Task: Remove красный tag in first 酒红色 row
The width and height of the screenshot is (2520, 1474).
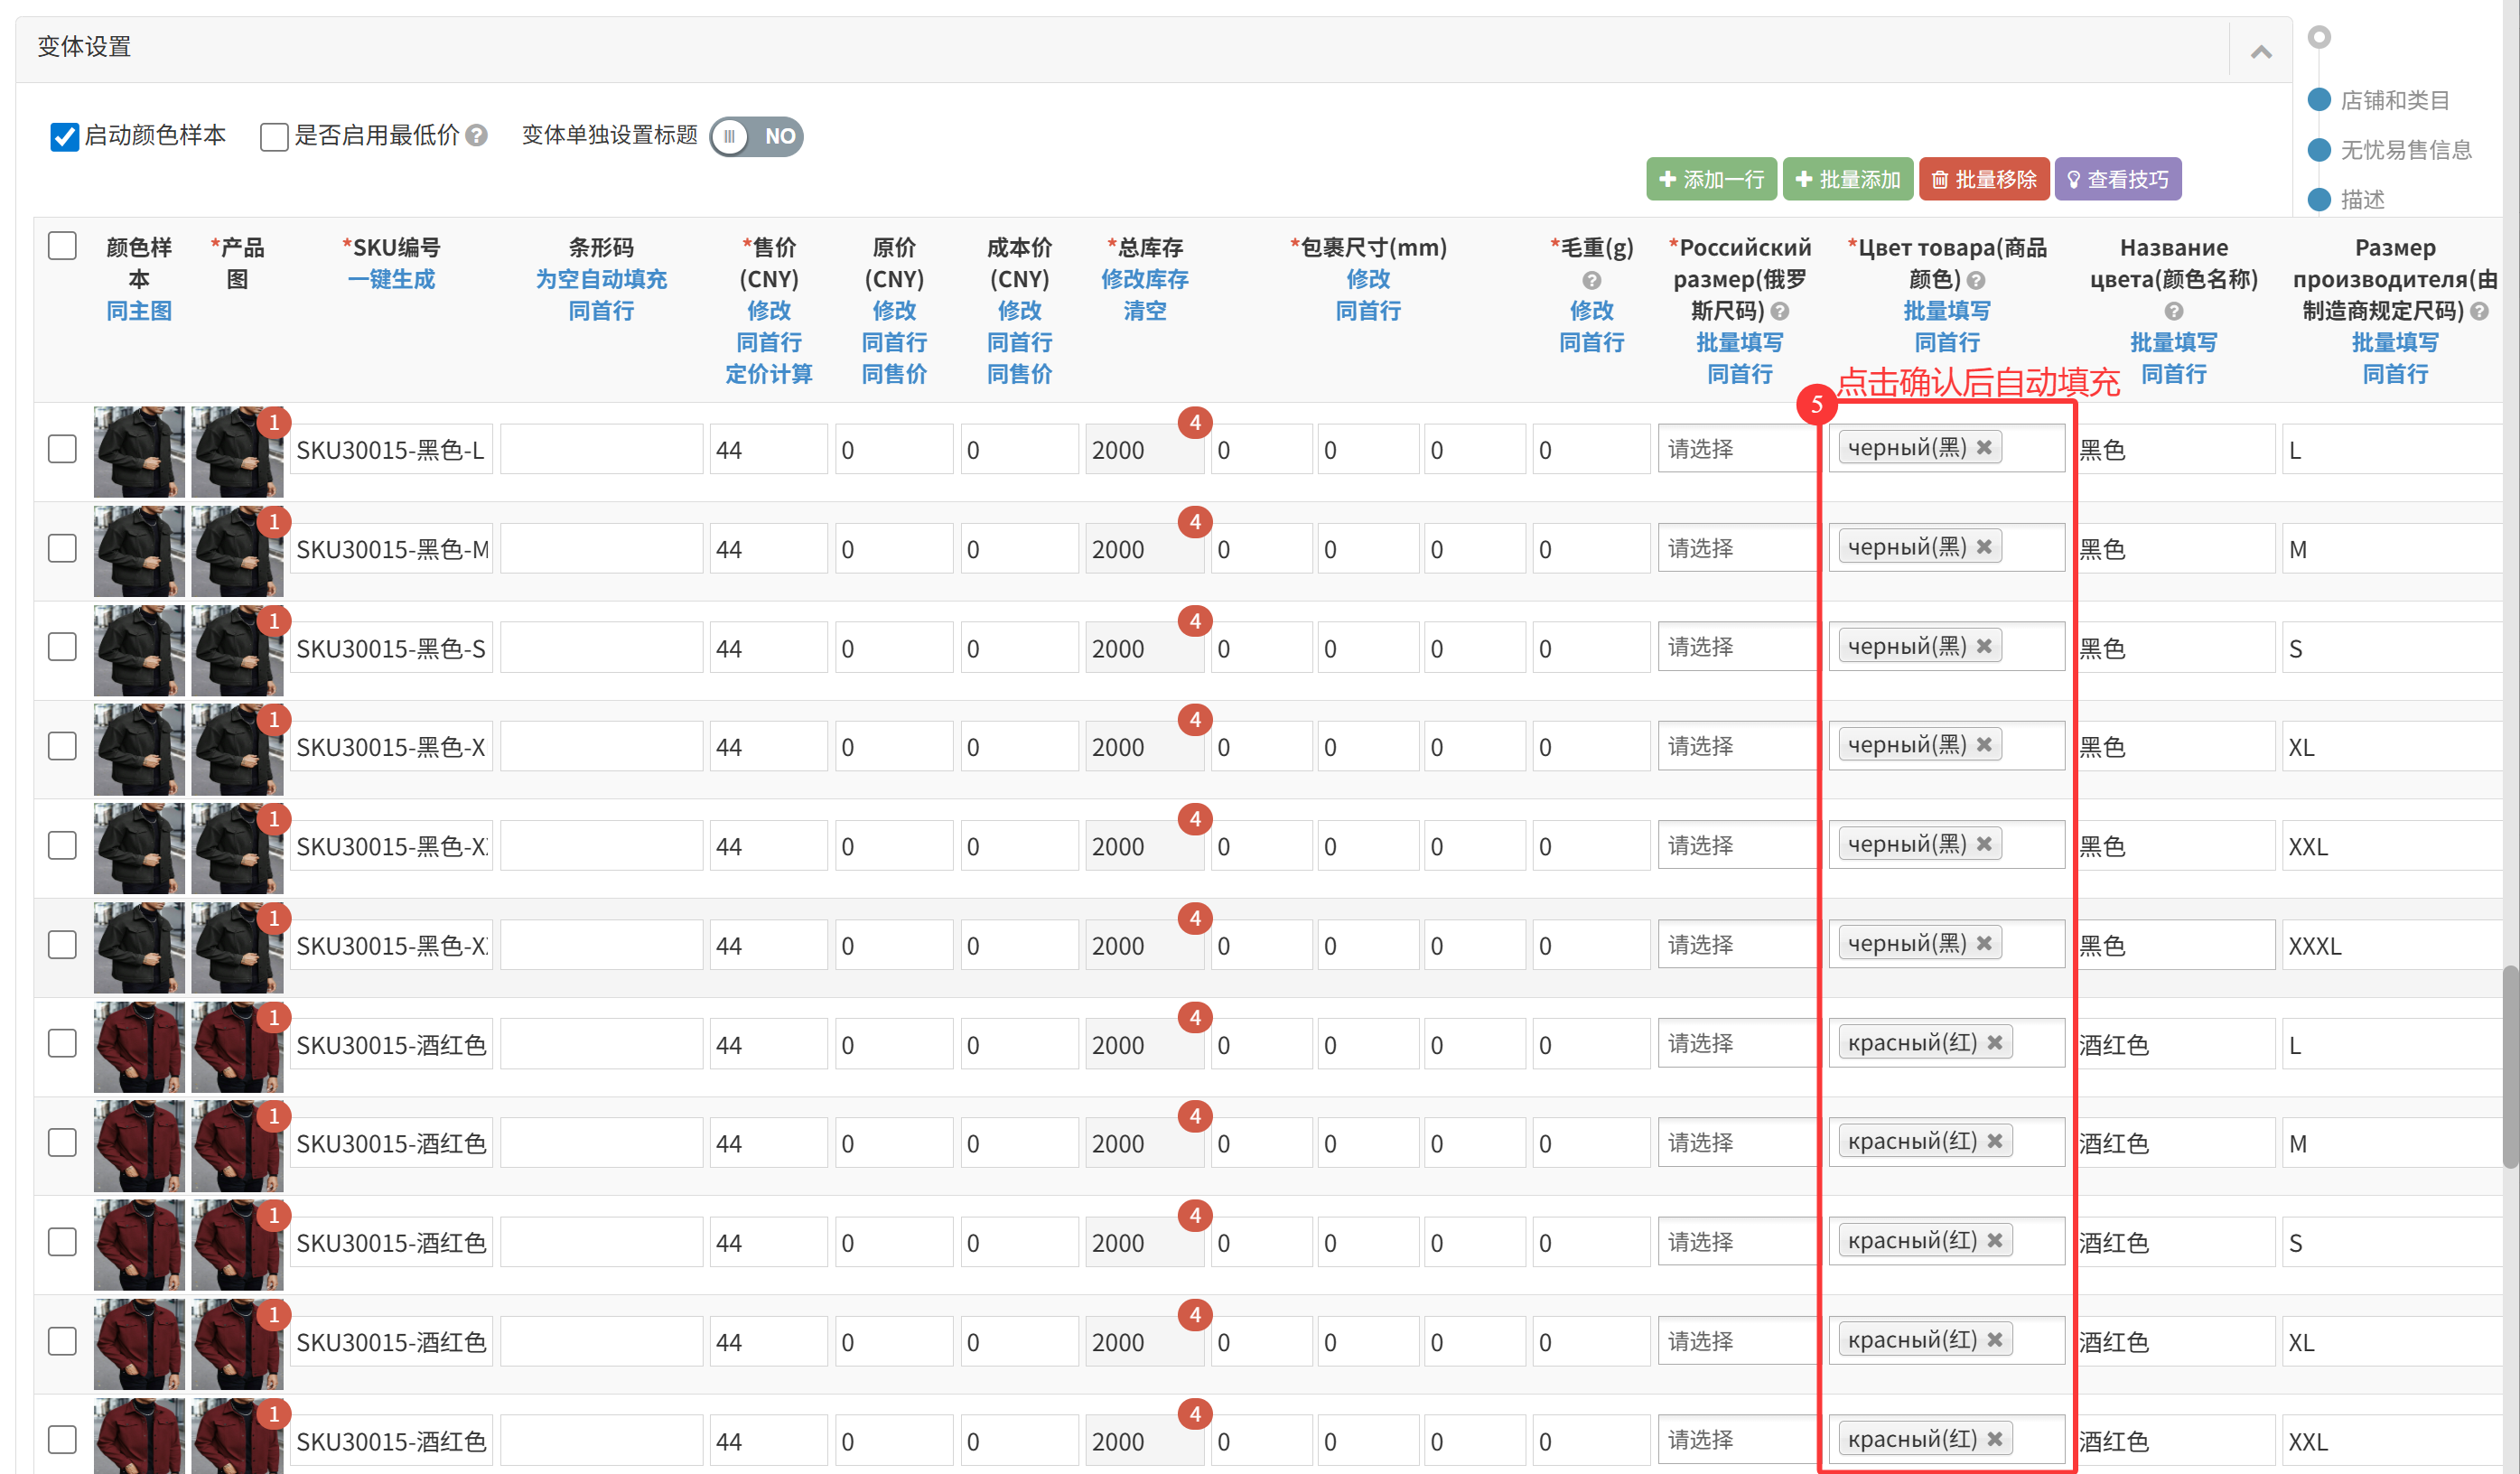Action: (x=1994, y=1042)
